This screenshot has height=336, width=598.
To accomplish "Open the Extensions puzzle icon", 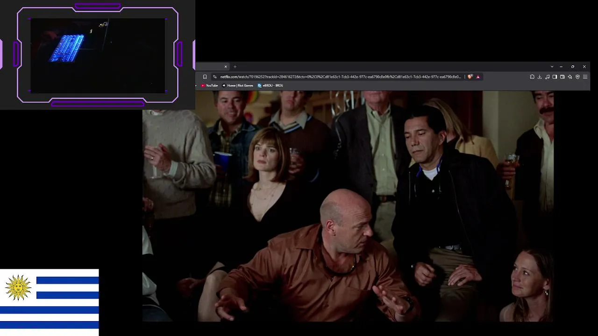I will (x=532, y=77).
